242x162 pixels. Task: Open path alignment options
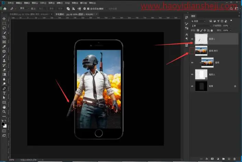(x=73, y=9)
